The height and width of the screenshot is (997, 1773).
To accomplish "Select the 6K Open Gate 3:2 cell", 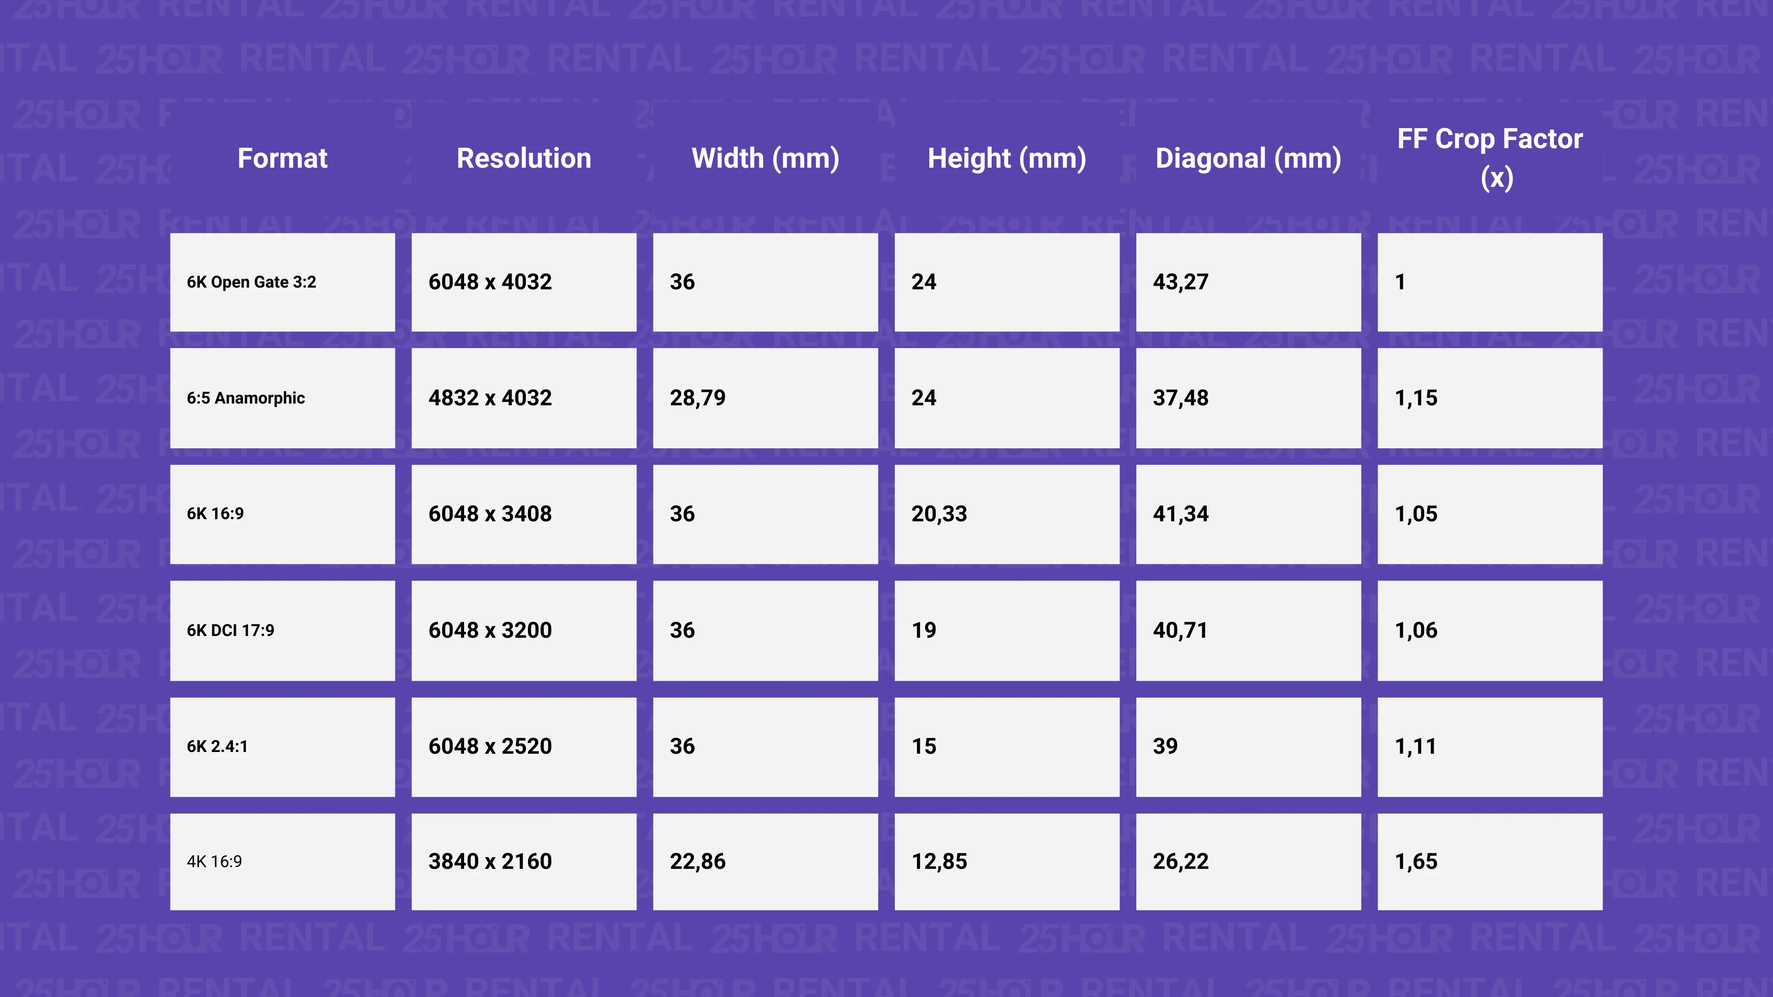I will (282, 282).
